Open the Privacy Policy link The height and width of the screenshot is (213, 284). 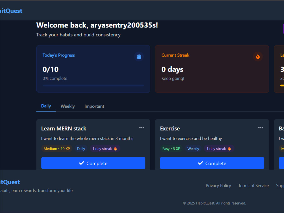tap(218, 186)
